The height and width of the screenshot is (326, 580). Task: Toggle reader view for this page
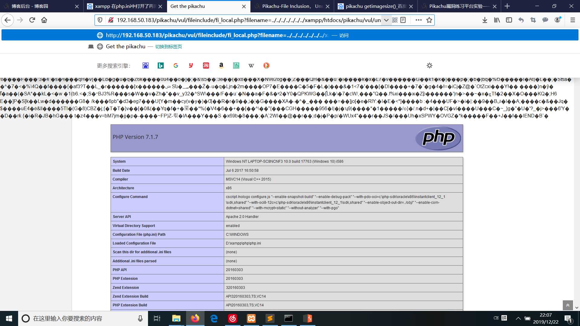[403, 20]
